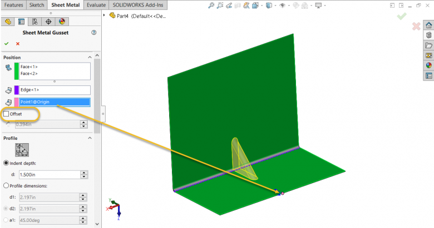Select the Indent depth radio button
The height and width of the screenshot is (228, 434).
coord(6,163)
